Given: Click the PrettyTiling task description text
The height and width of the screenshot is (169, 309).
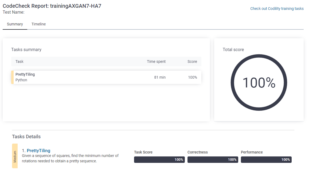Looking at the screenshot, I should [x=70, y=158].
